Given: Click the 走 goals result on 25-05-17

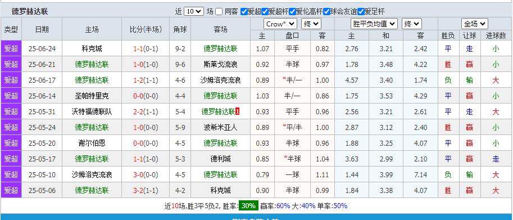Looking at the screenshot, I should pos(496,159).
